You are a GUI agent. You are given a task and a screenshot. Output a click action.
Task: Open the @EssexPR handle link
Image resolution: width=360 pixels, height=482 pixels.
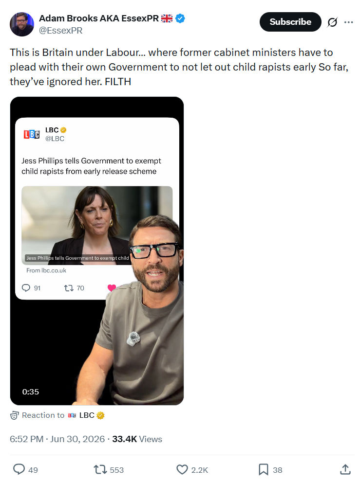61,31
